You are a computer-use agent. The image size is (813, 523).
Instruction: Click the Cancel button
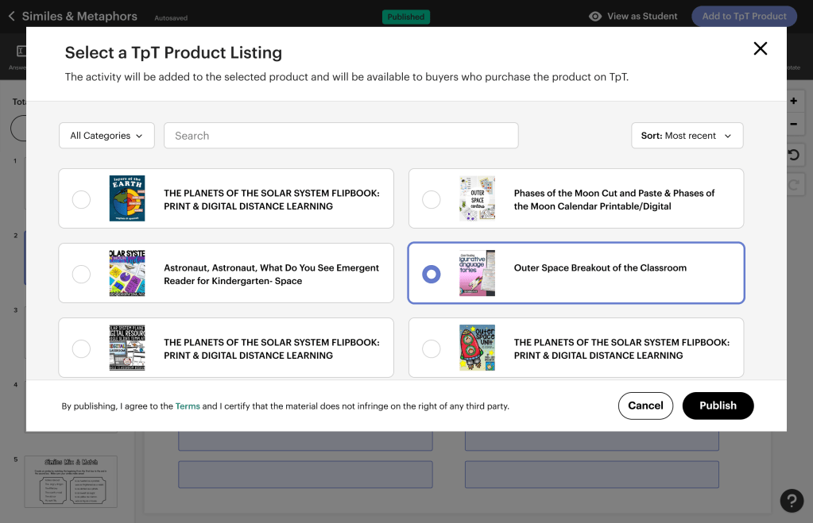[645, 406]
